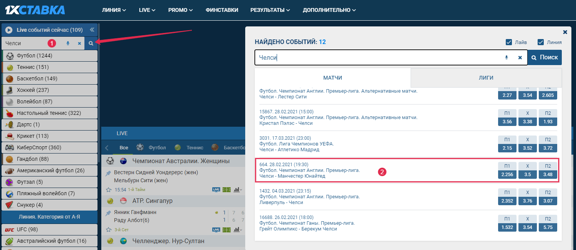Open Кристал Пэлэс - Челси match

(286, 123)
